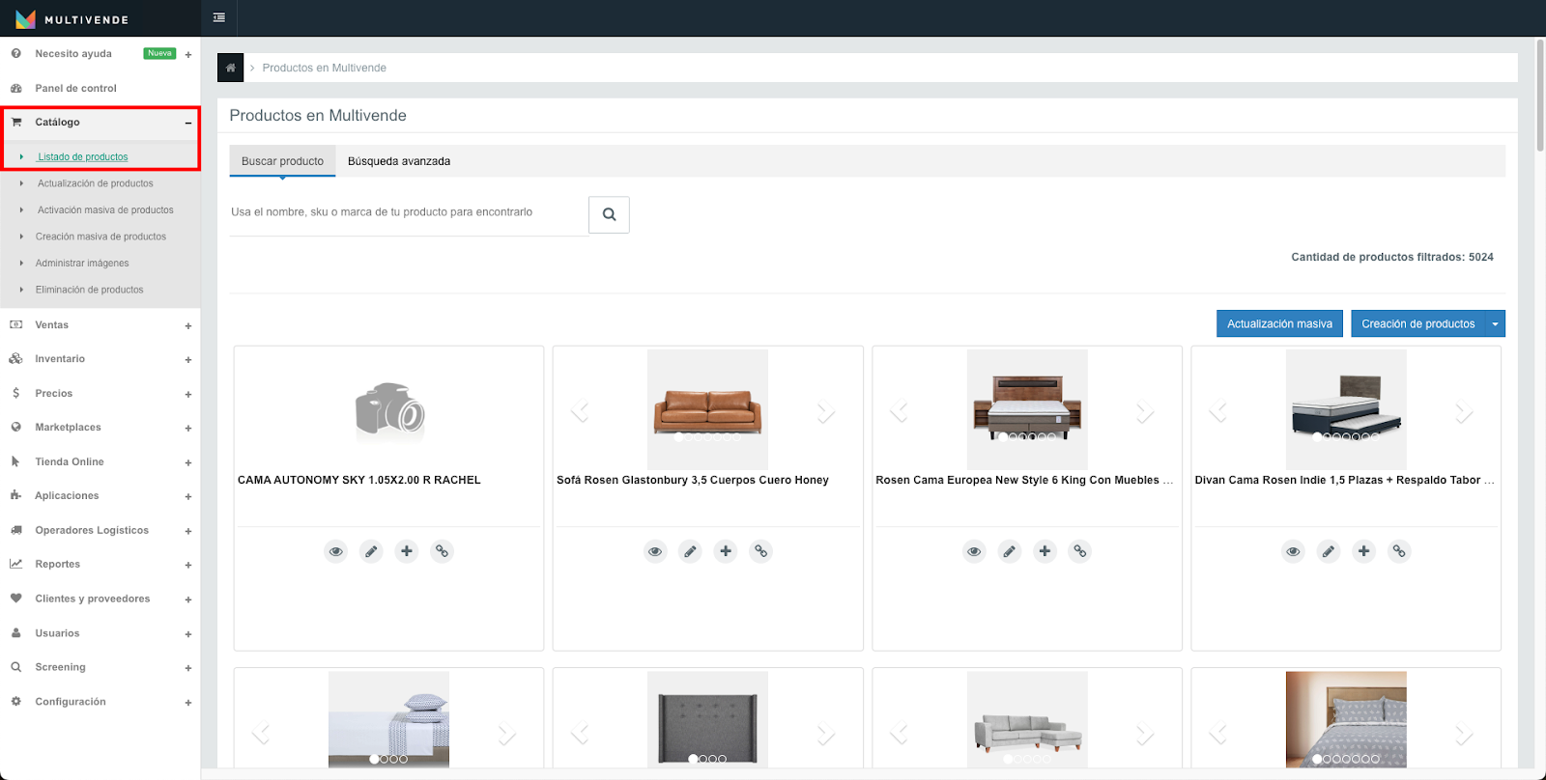Expand the Inventario sidebar section
Screen dimensions: 1546x780
188,360
